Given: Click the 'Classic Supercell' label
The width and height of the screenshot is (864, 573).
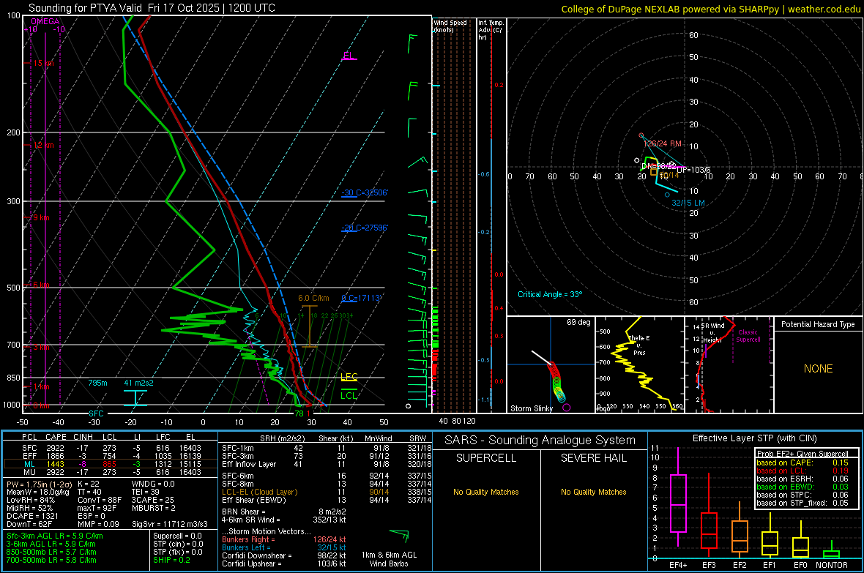Looking at the screenshot, I should point(748,336).
